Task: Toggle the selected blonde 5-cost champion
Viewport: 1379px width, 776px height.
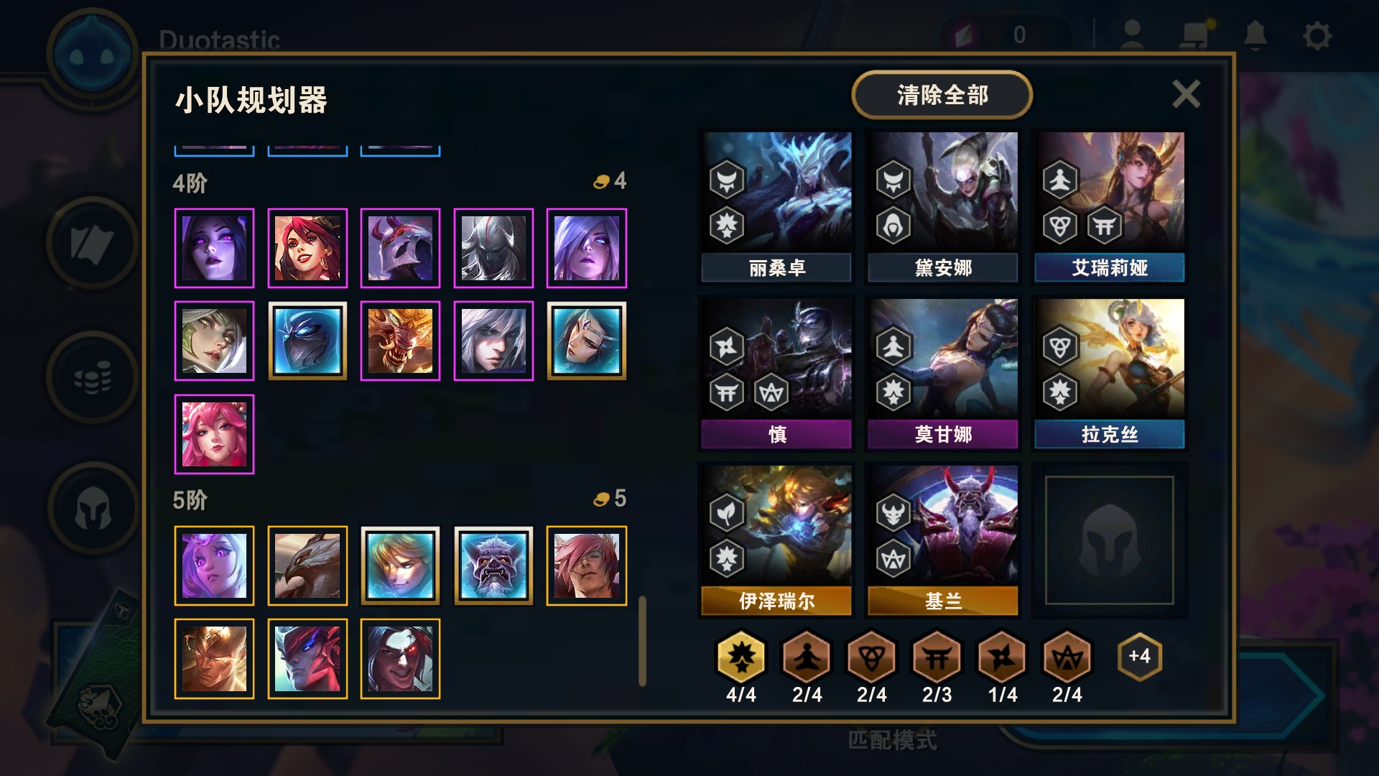Action: pyautogui.click(x=400, y=566)
